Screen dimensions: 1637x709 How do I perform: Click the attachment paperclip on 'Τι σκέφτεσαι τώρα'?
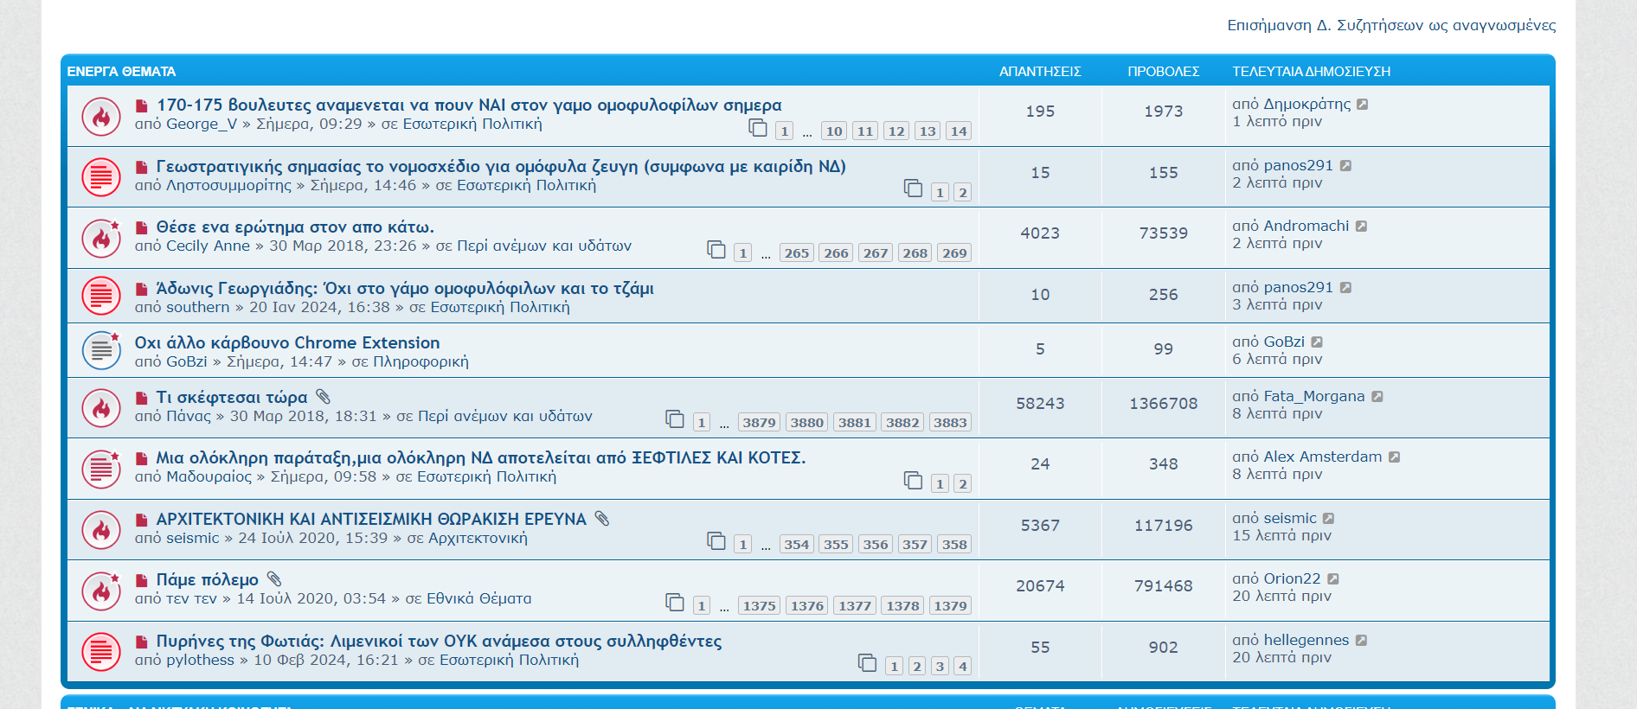click(323, 397)
